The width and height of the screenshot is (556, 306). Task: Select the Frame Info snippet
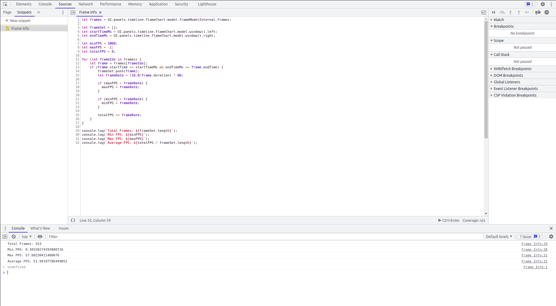click(x=34, y=28)
